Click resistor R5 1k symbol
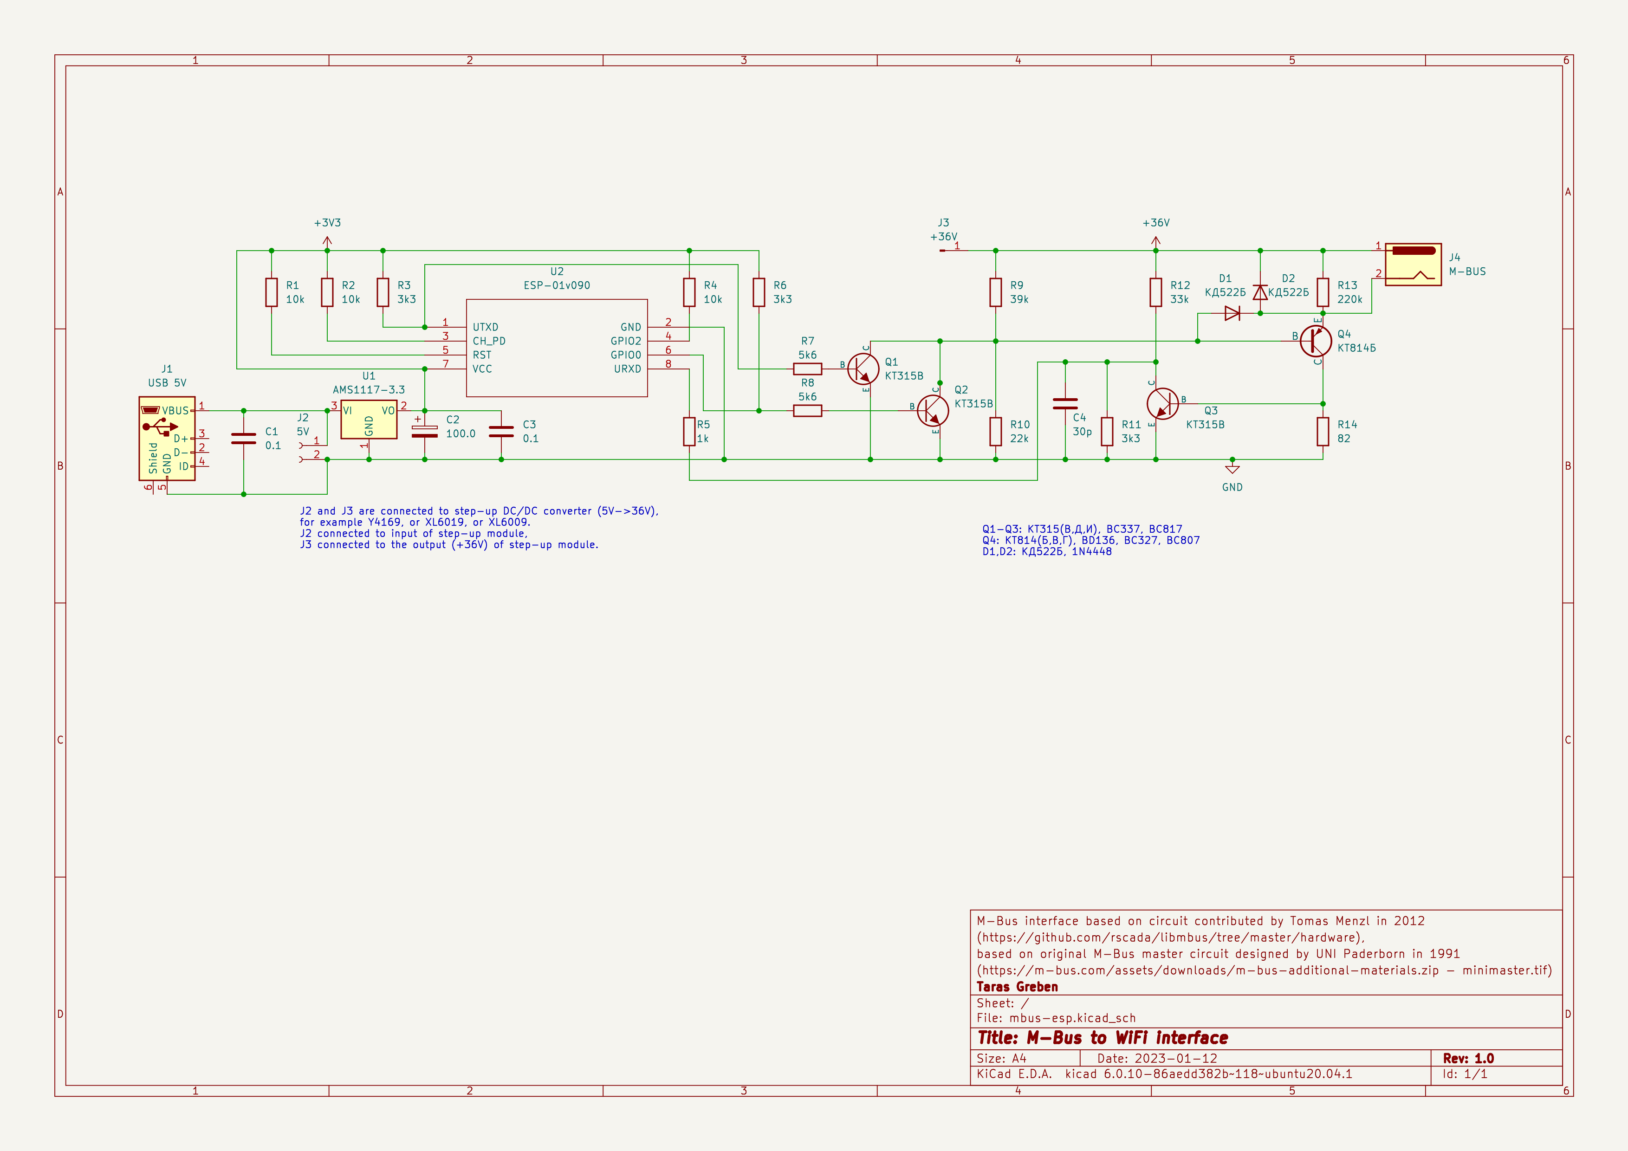The image size is (1628, 1151). pos(689,431)
